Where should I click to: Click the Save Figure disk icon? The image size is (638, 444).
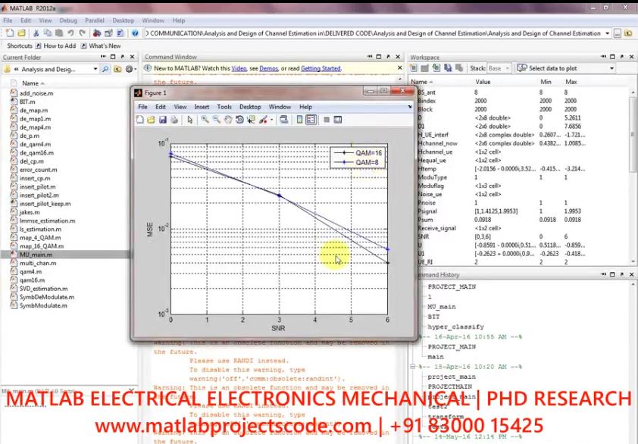(x=162, y=120)
